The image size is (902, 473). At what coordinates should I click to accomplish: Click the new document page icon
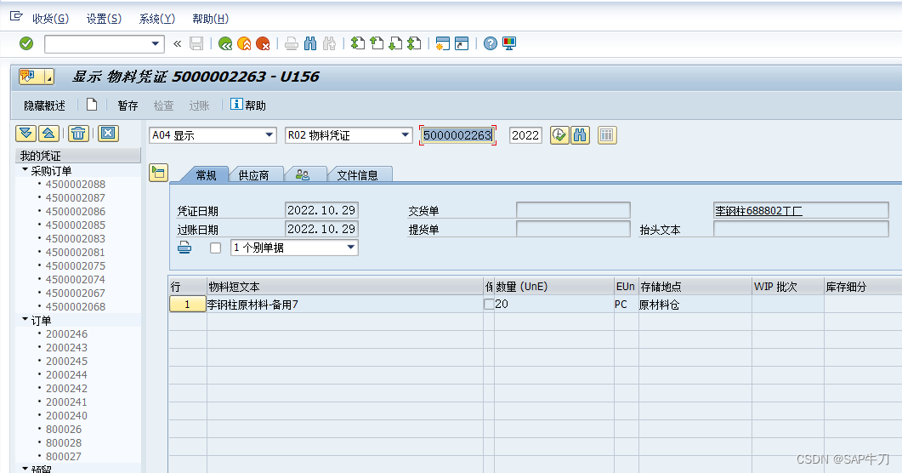pos(92,105)
